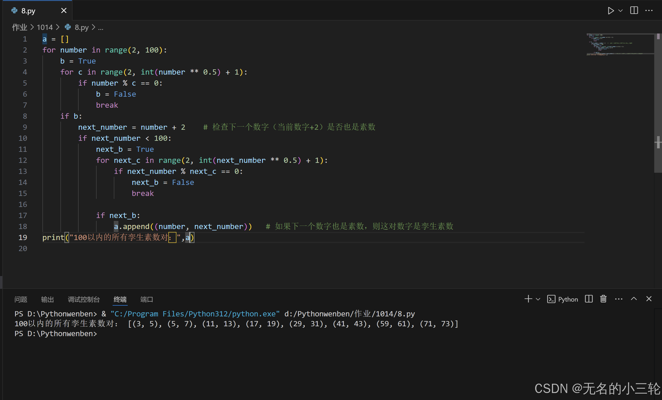This screenshot has width=662, height=400.
Task: Close the 8.py editor tab
Action: pos(64,11)
